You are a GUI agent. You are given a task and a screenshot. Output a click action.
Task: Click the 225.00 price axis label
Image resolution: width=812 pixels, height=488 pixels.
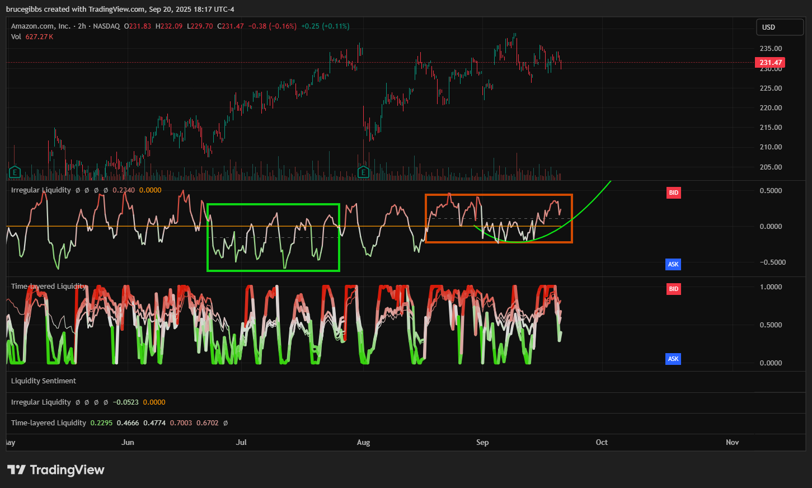point(771,88)
